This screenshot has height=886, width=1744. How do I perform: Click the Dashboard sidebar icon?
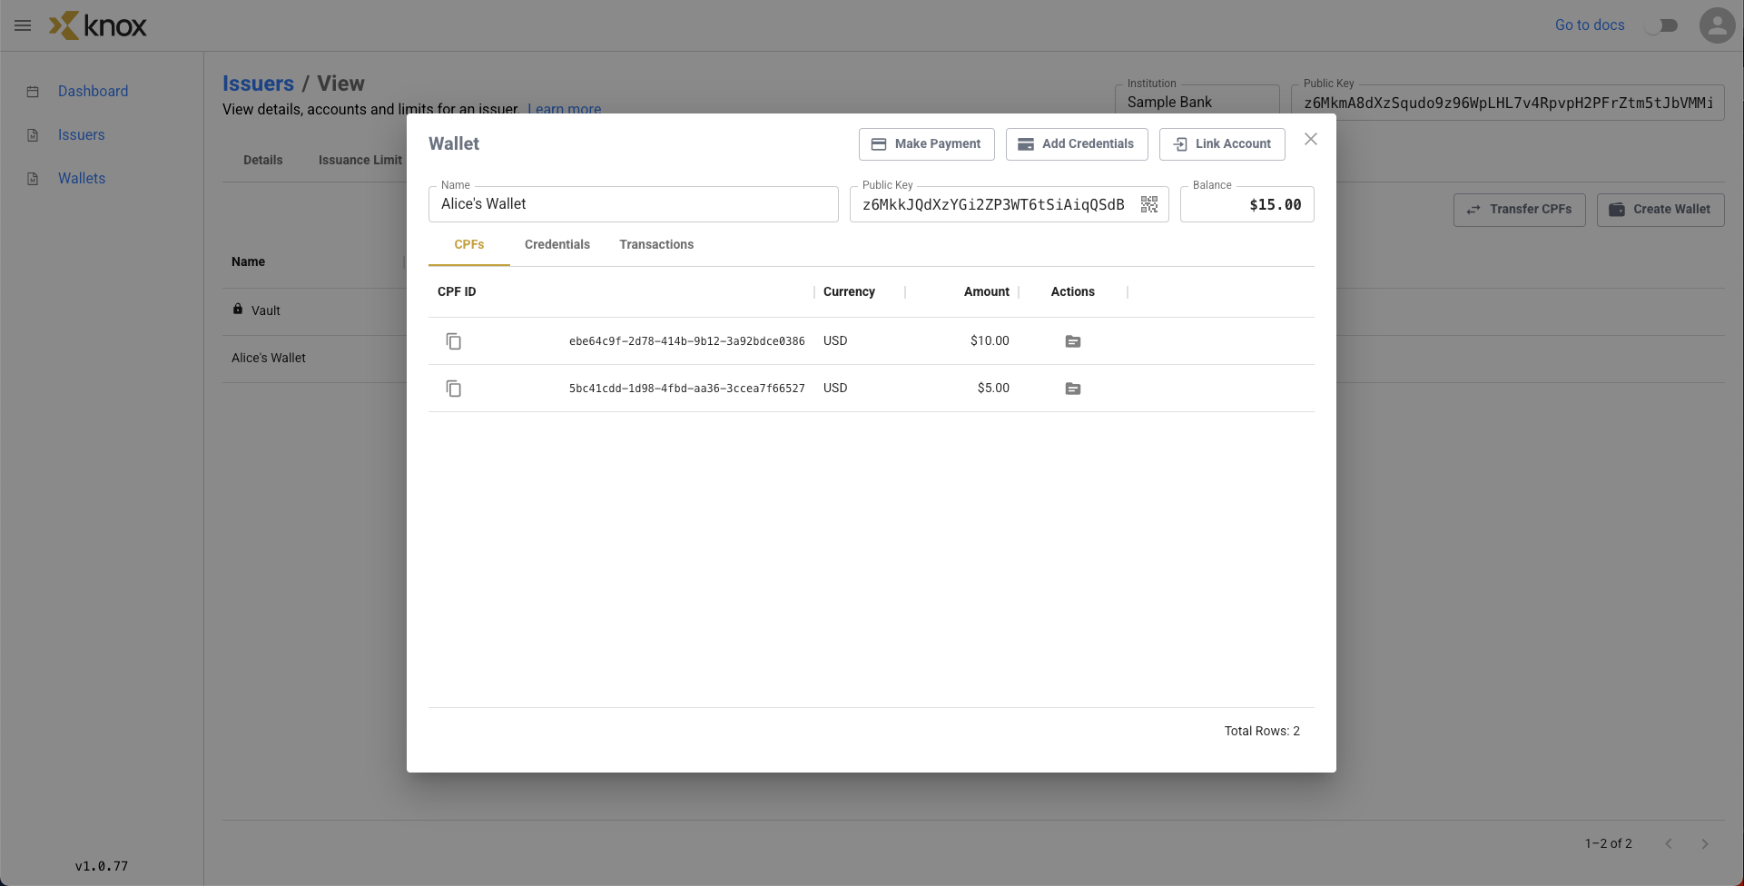click(x=33, y=92)
